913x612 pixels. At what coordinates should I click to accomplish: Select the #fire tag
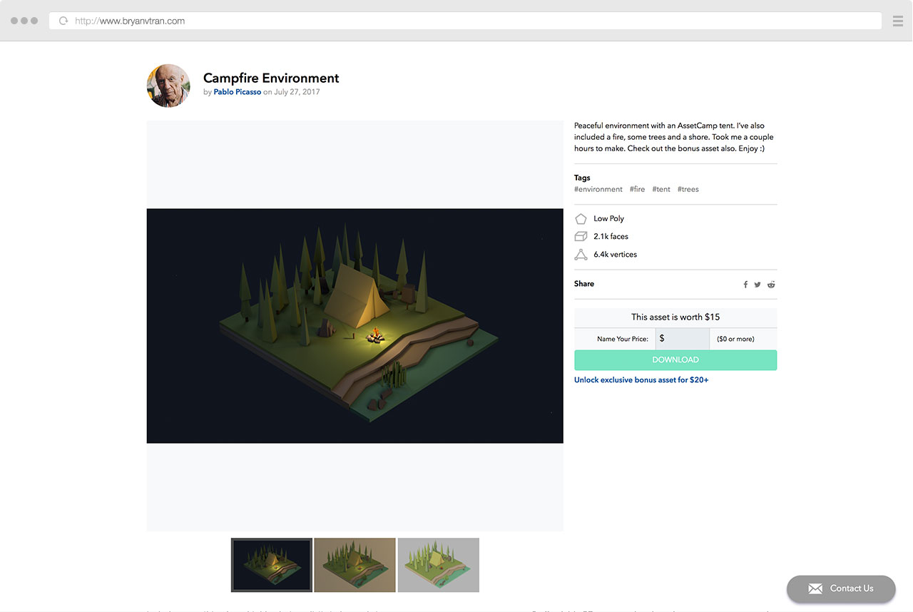(x=637, y=189)
